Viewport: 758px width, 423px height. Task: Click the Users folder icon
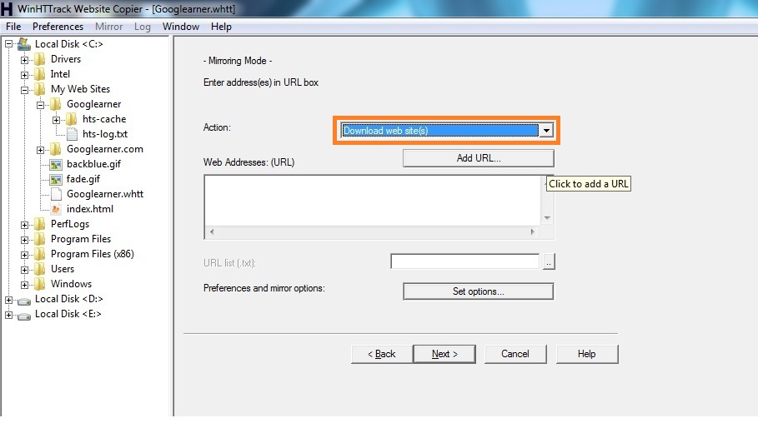40,269
